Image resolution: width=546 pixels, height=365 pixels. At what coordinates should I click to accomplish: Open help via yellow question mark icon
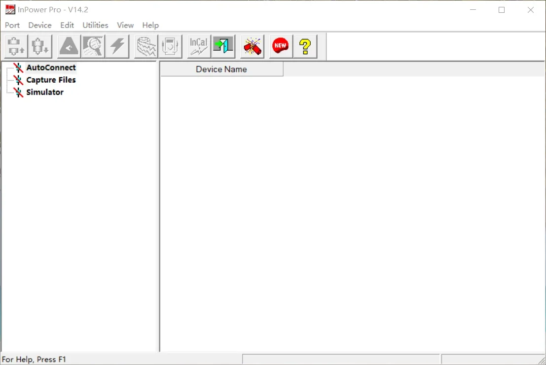(x=305, y=46)
